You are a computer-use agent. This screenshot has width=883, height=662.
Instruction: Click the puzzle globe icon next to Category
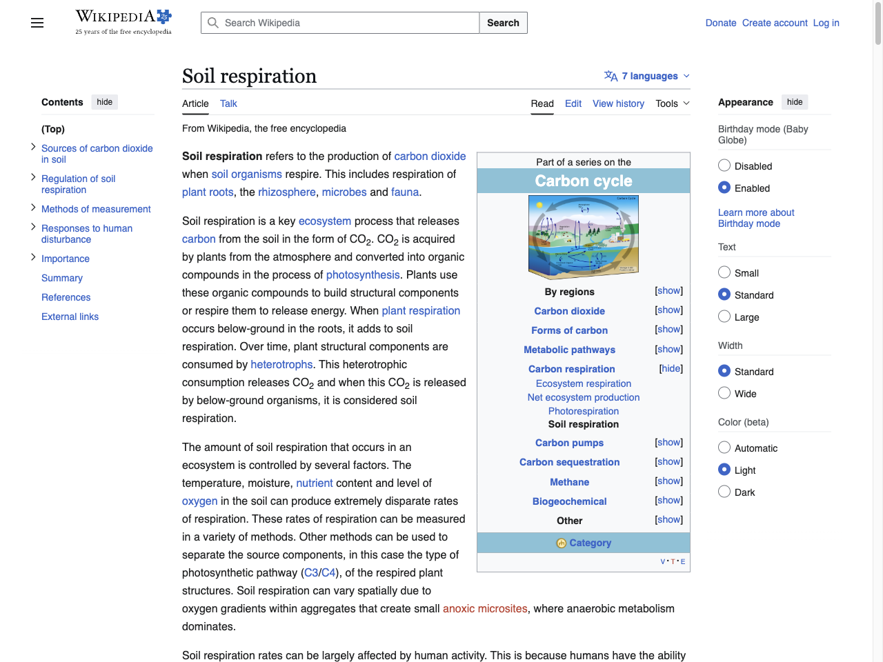560,543
